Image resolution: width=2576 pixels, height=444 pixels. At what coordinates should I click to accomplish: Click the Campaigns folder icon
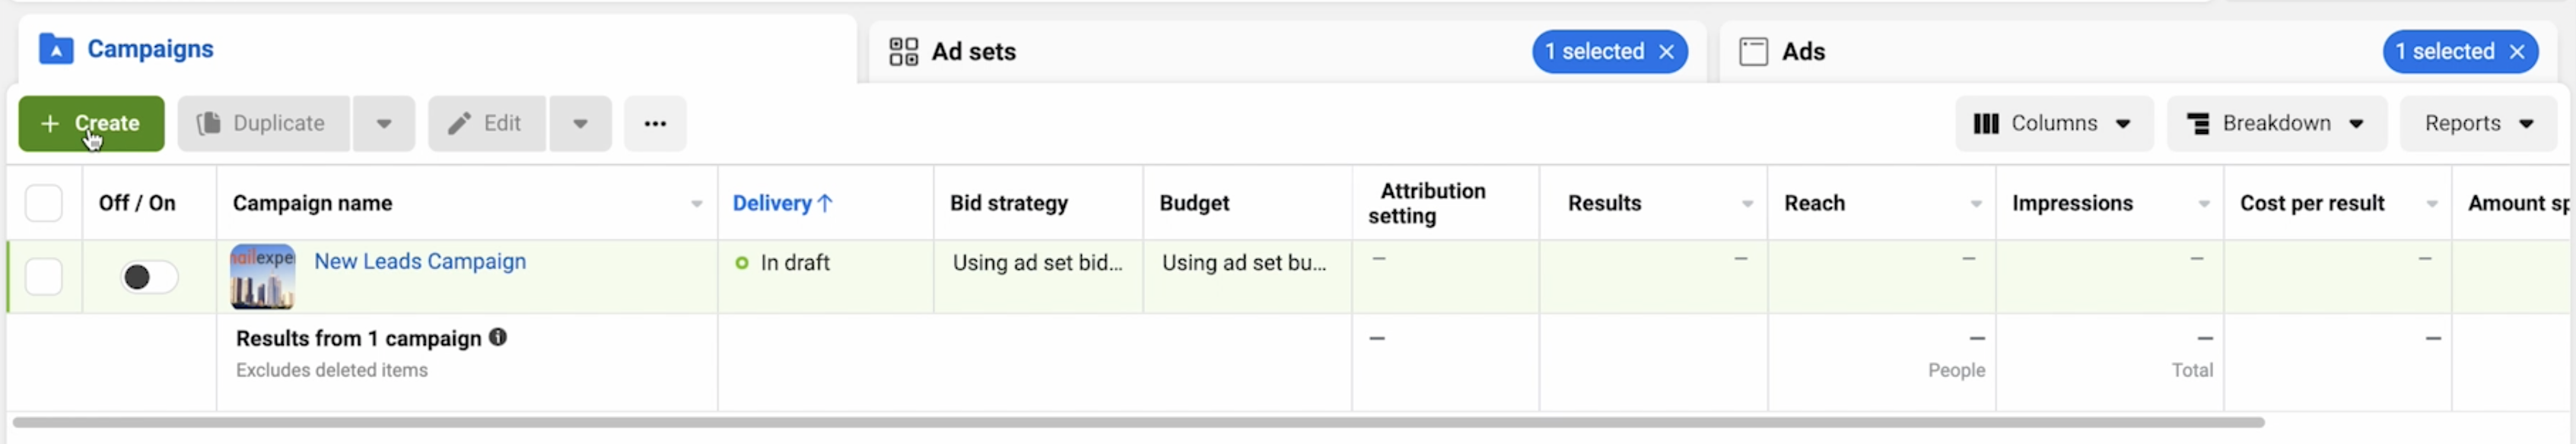click(x=56, y=49)
